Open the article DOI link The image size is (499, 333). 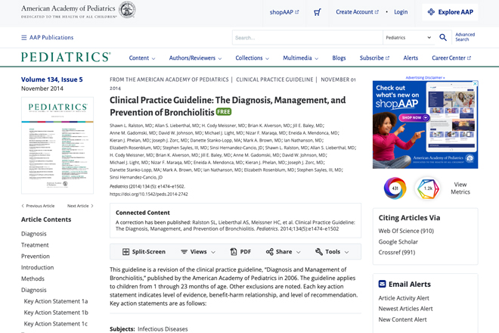tap(149, 194)
